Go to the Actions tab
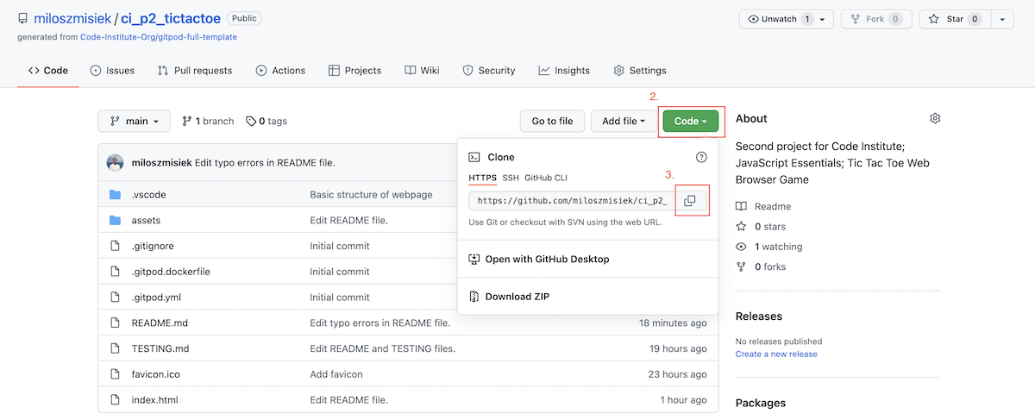 click(280, 71)
